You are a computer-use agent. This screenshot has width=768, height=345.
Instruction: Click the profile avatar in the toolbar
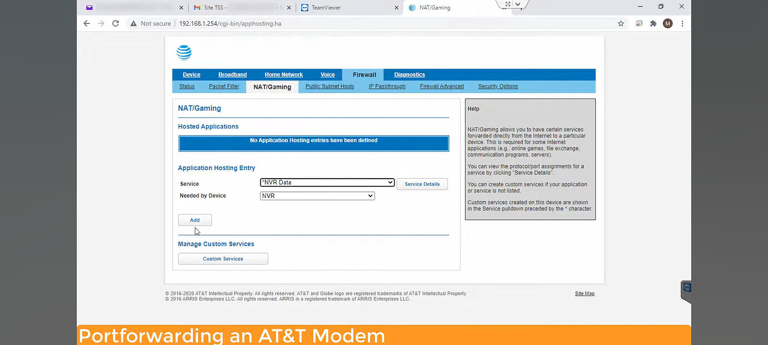(x=667, y=23)
